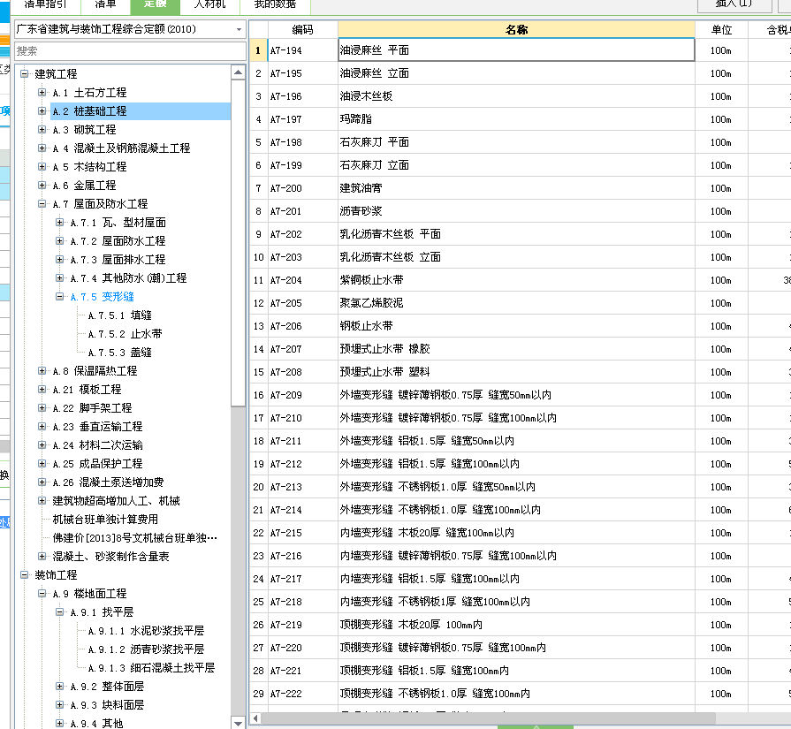The image size is (791, 729).
Task: Expand A.7.2 屋面防水工程 node
Action: [x=59, y=240]
